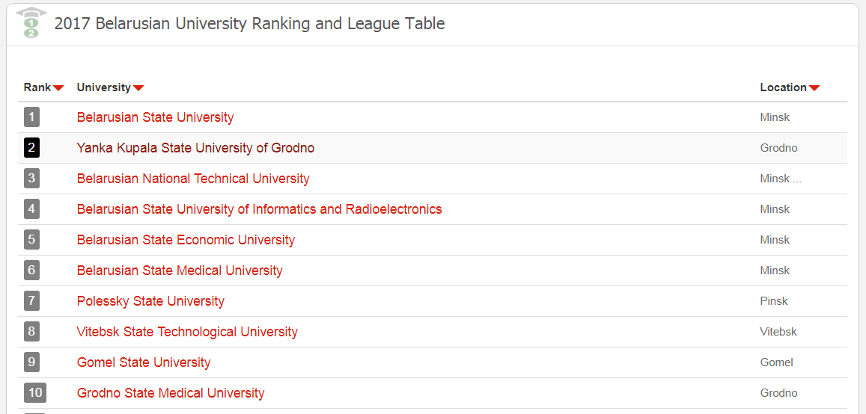This screenshot has width=866, height=414.
Task: Open Informatics and Radioelectronics university link
Action: coord(259,209)
